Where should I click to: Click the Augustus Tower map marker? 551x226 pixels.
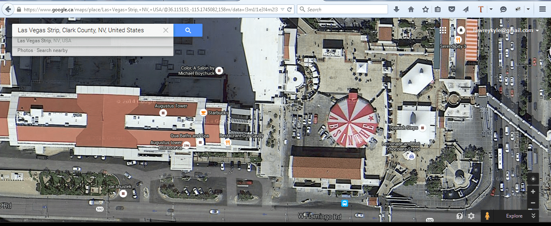tap(163, 113)
